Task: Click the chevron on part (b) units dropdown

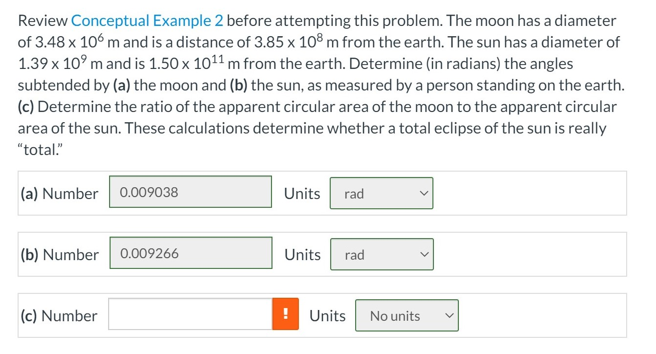Action: click(425, 254)
